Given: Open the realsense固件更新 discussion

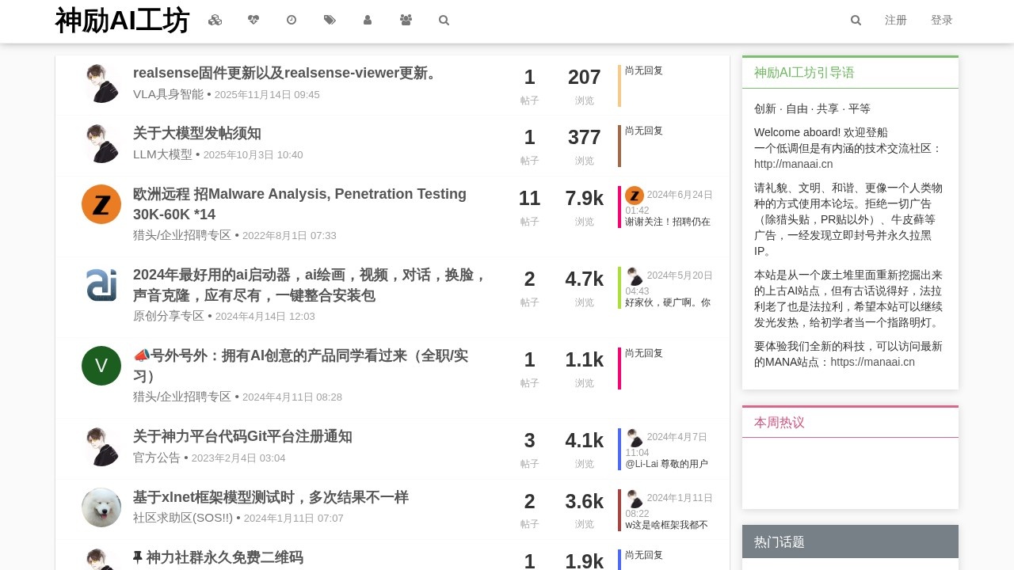Looking at the screenshot, I should 284,73.
